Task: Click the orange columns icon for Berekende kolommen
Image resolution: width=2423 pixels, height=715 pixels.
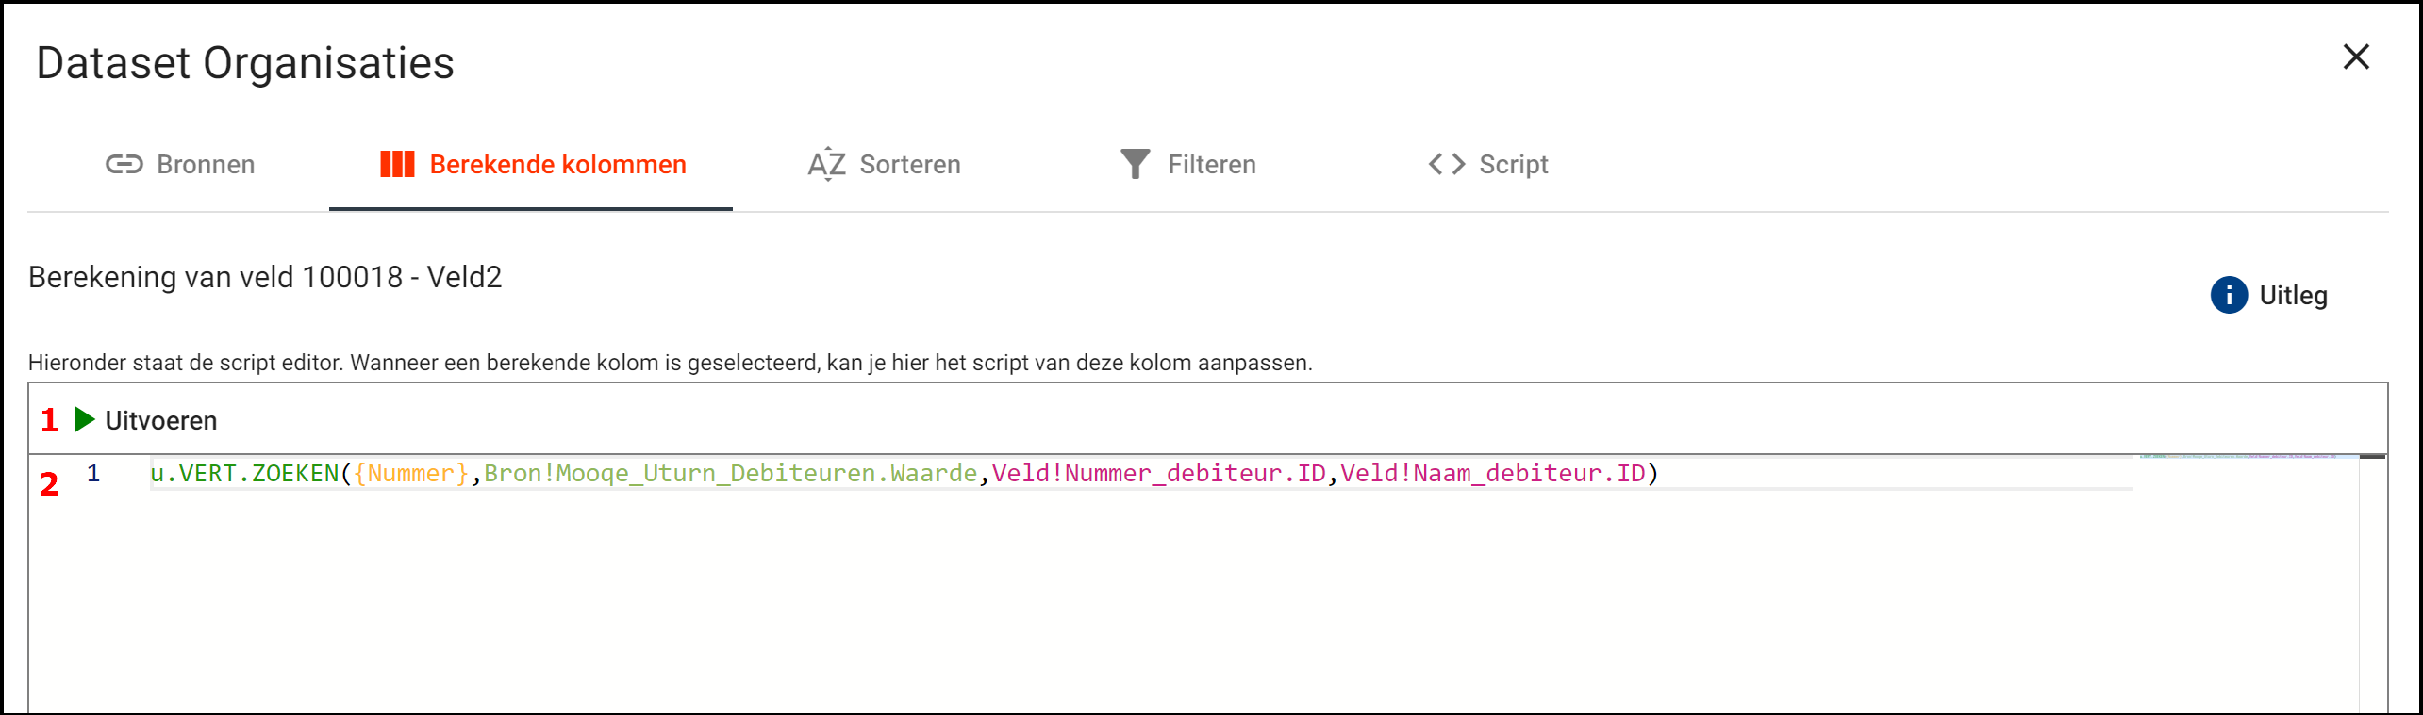Action: point(397,165)
